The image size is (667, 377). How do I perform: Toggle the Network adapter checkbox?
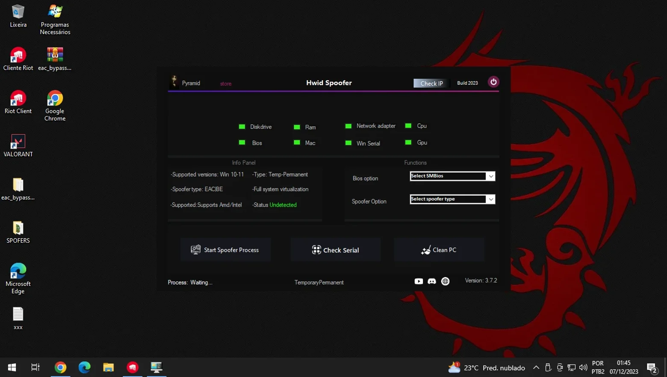348,126
